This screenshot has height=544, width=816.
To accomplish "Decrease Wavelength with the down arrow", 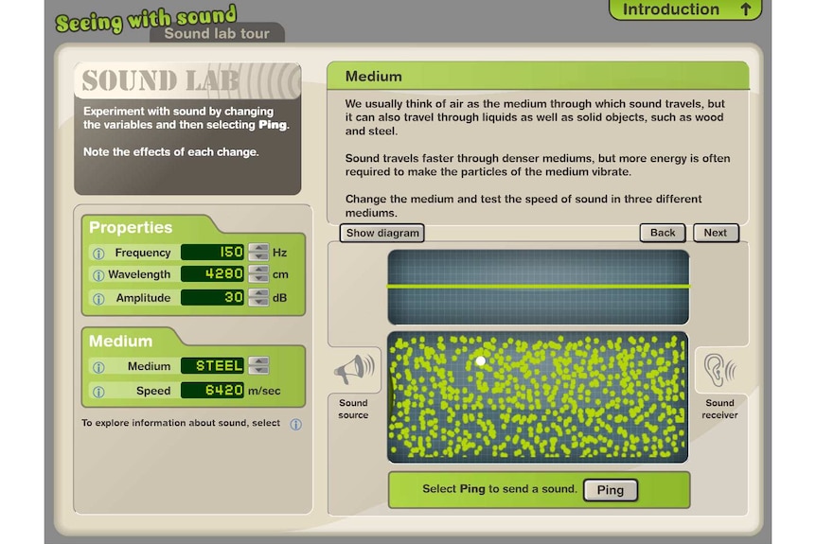I will point(258,278).
